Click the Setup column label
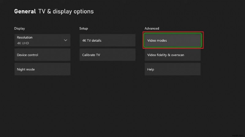This screenshot has width=245, height=137. coord(84,28)
